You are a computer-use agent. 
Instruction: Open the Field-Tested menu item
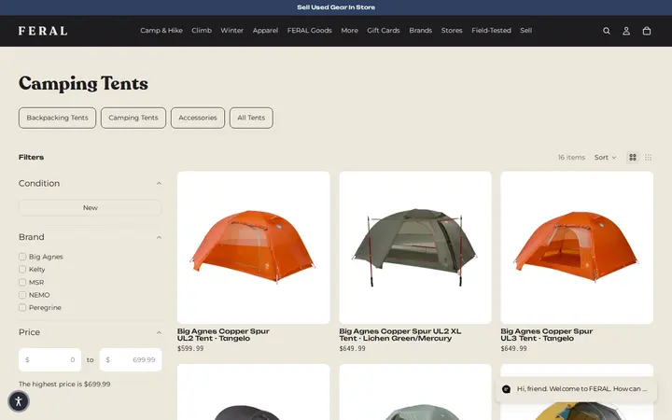491,31
